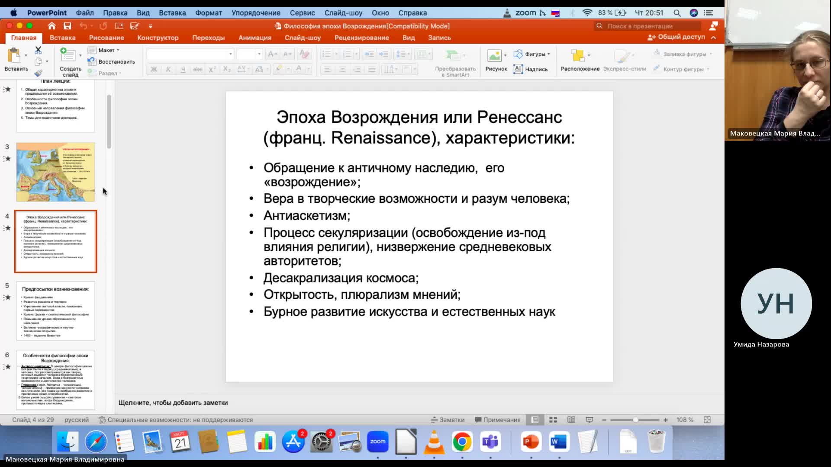Open the Анимация ribbon tab
Screen dimensions: 831x467
click(x=254, y=38)
